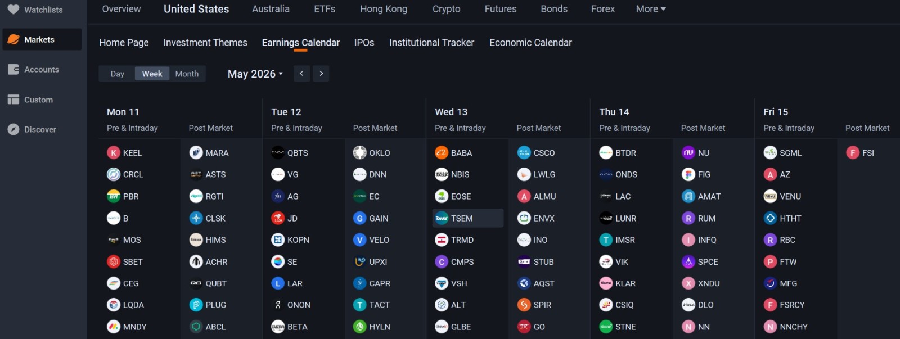Click the GAIN company logo icon
The height and width of the screenshot is (339, 900).
click(x=359, y=218)
